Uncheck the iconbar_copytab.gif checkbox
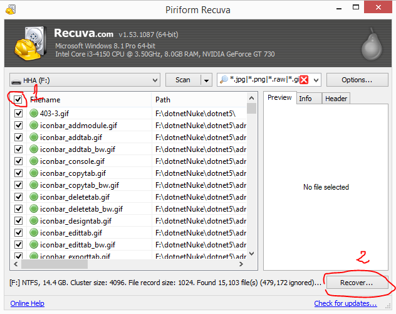The image size is (396, 314). [x=18, y=173]
